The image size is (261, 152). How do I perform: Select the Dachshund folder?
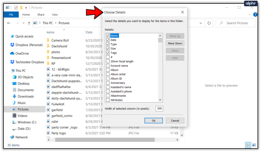[59, 46]
